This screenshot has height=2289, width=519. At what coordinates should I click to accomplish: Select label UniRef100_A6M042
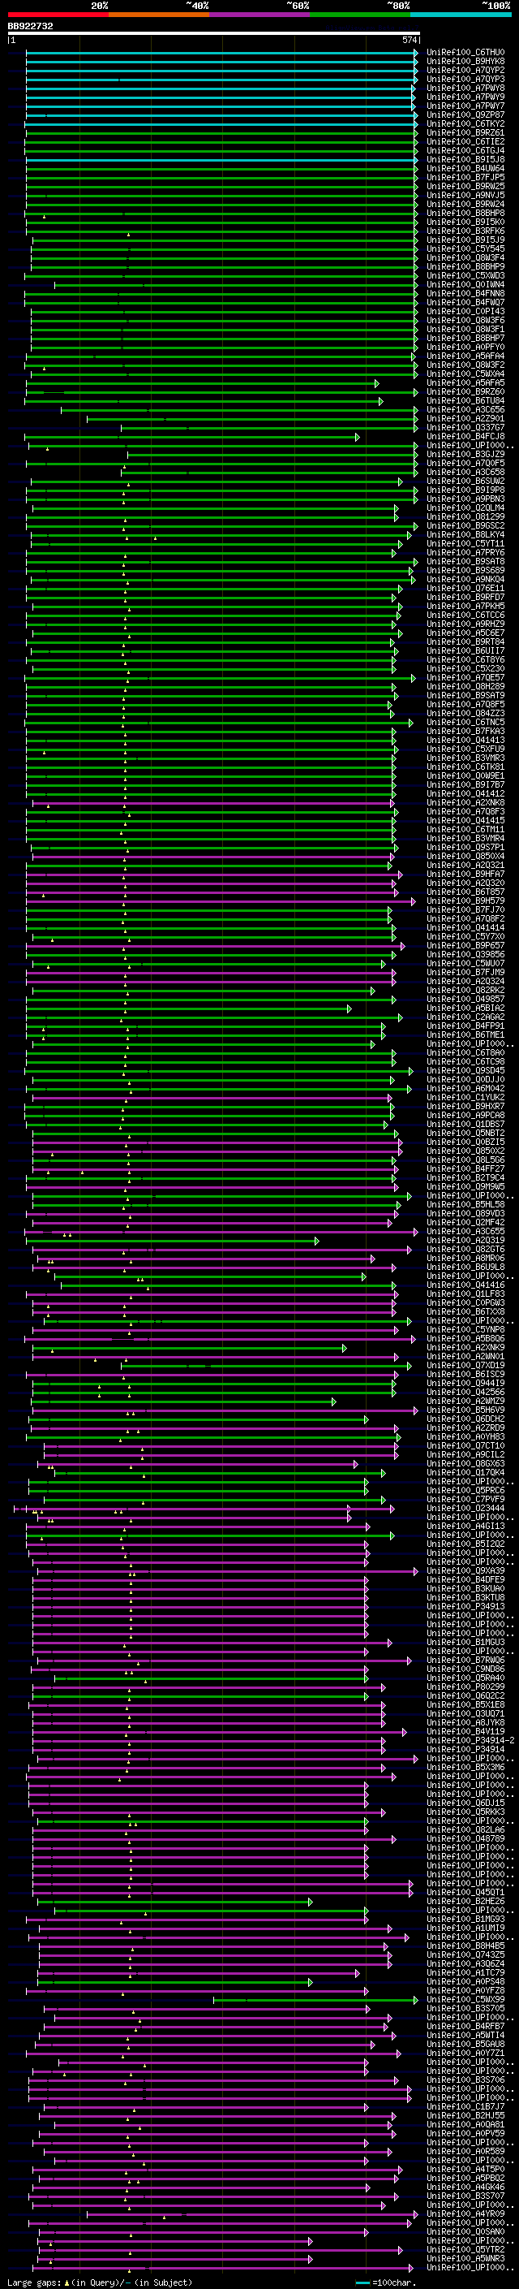click(465, 1089)
